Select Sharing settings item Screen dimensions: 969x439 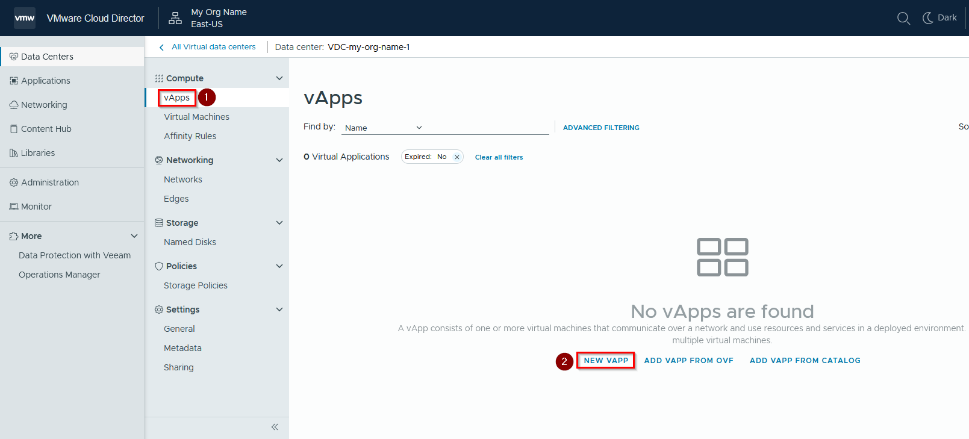[179, 367]
